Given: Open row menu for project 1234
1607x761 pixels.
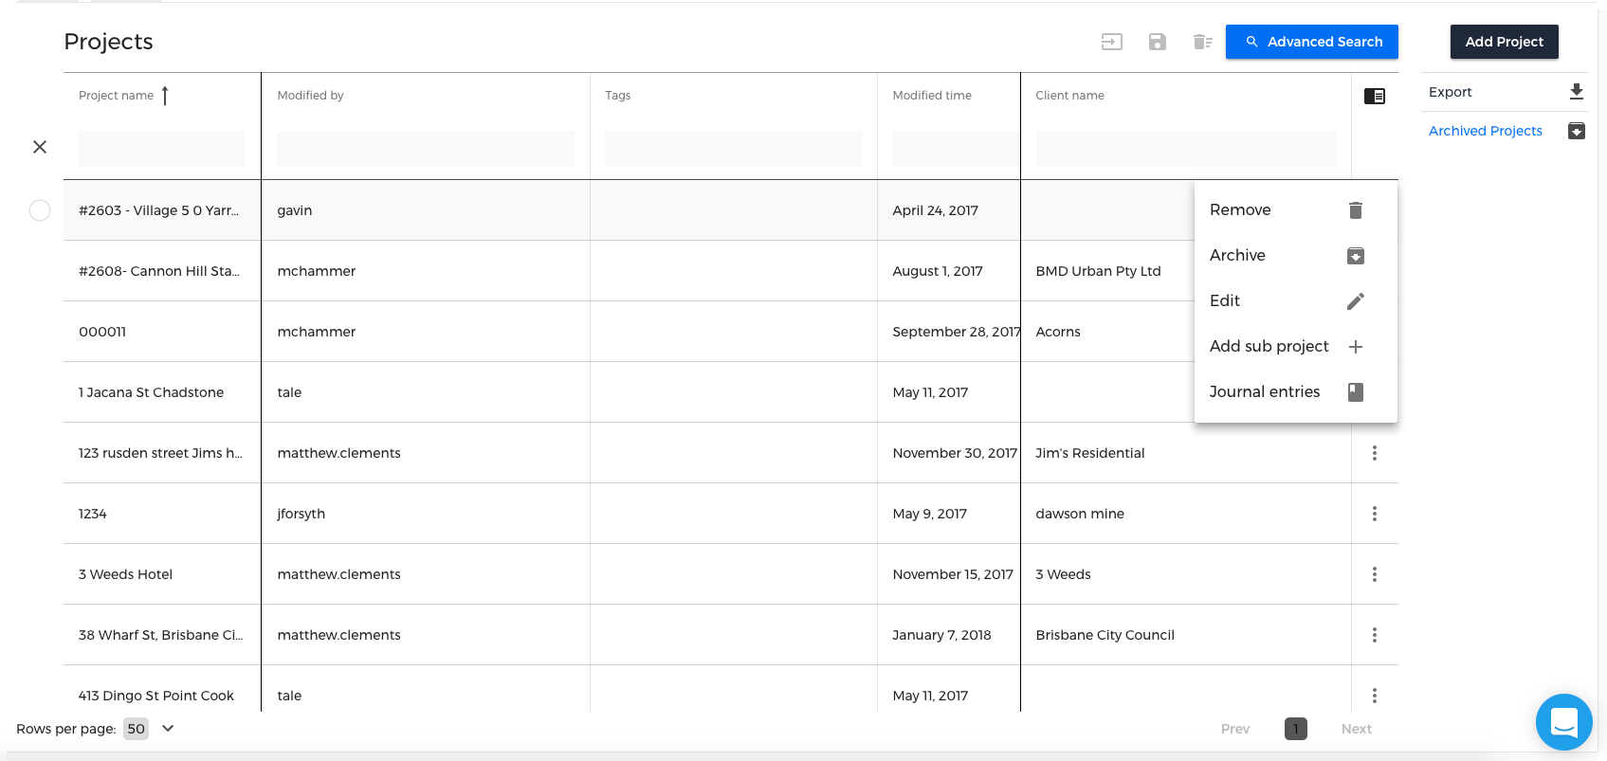Looking at the screenshot, I should (1375, 514).
